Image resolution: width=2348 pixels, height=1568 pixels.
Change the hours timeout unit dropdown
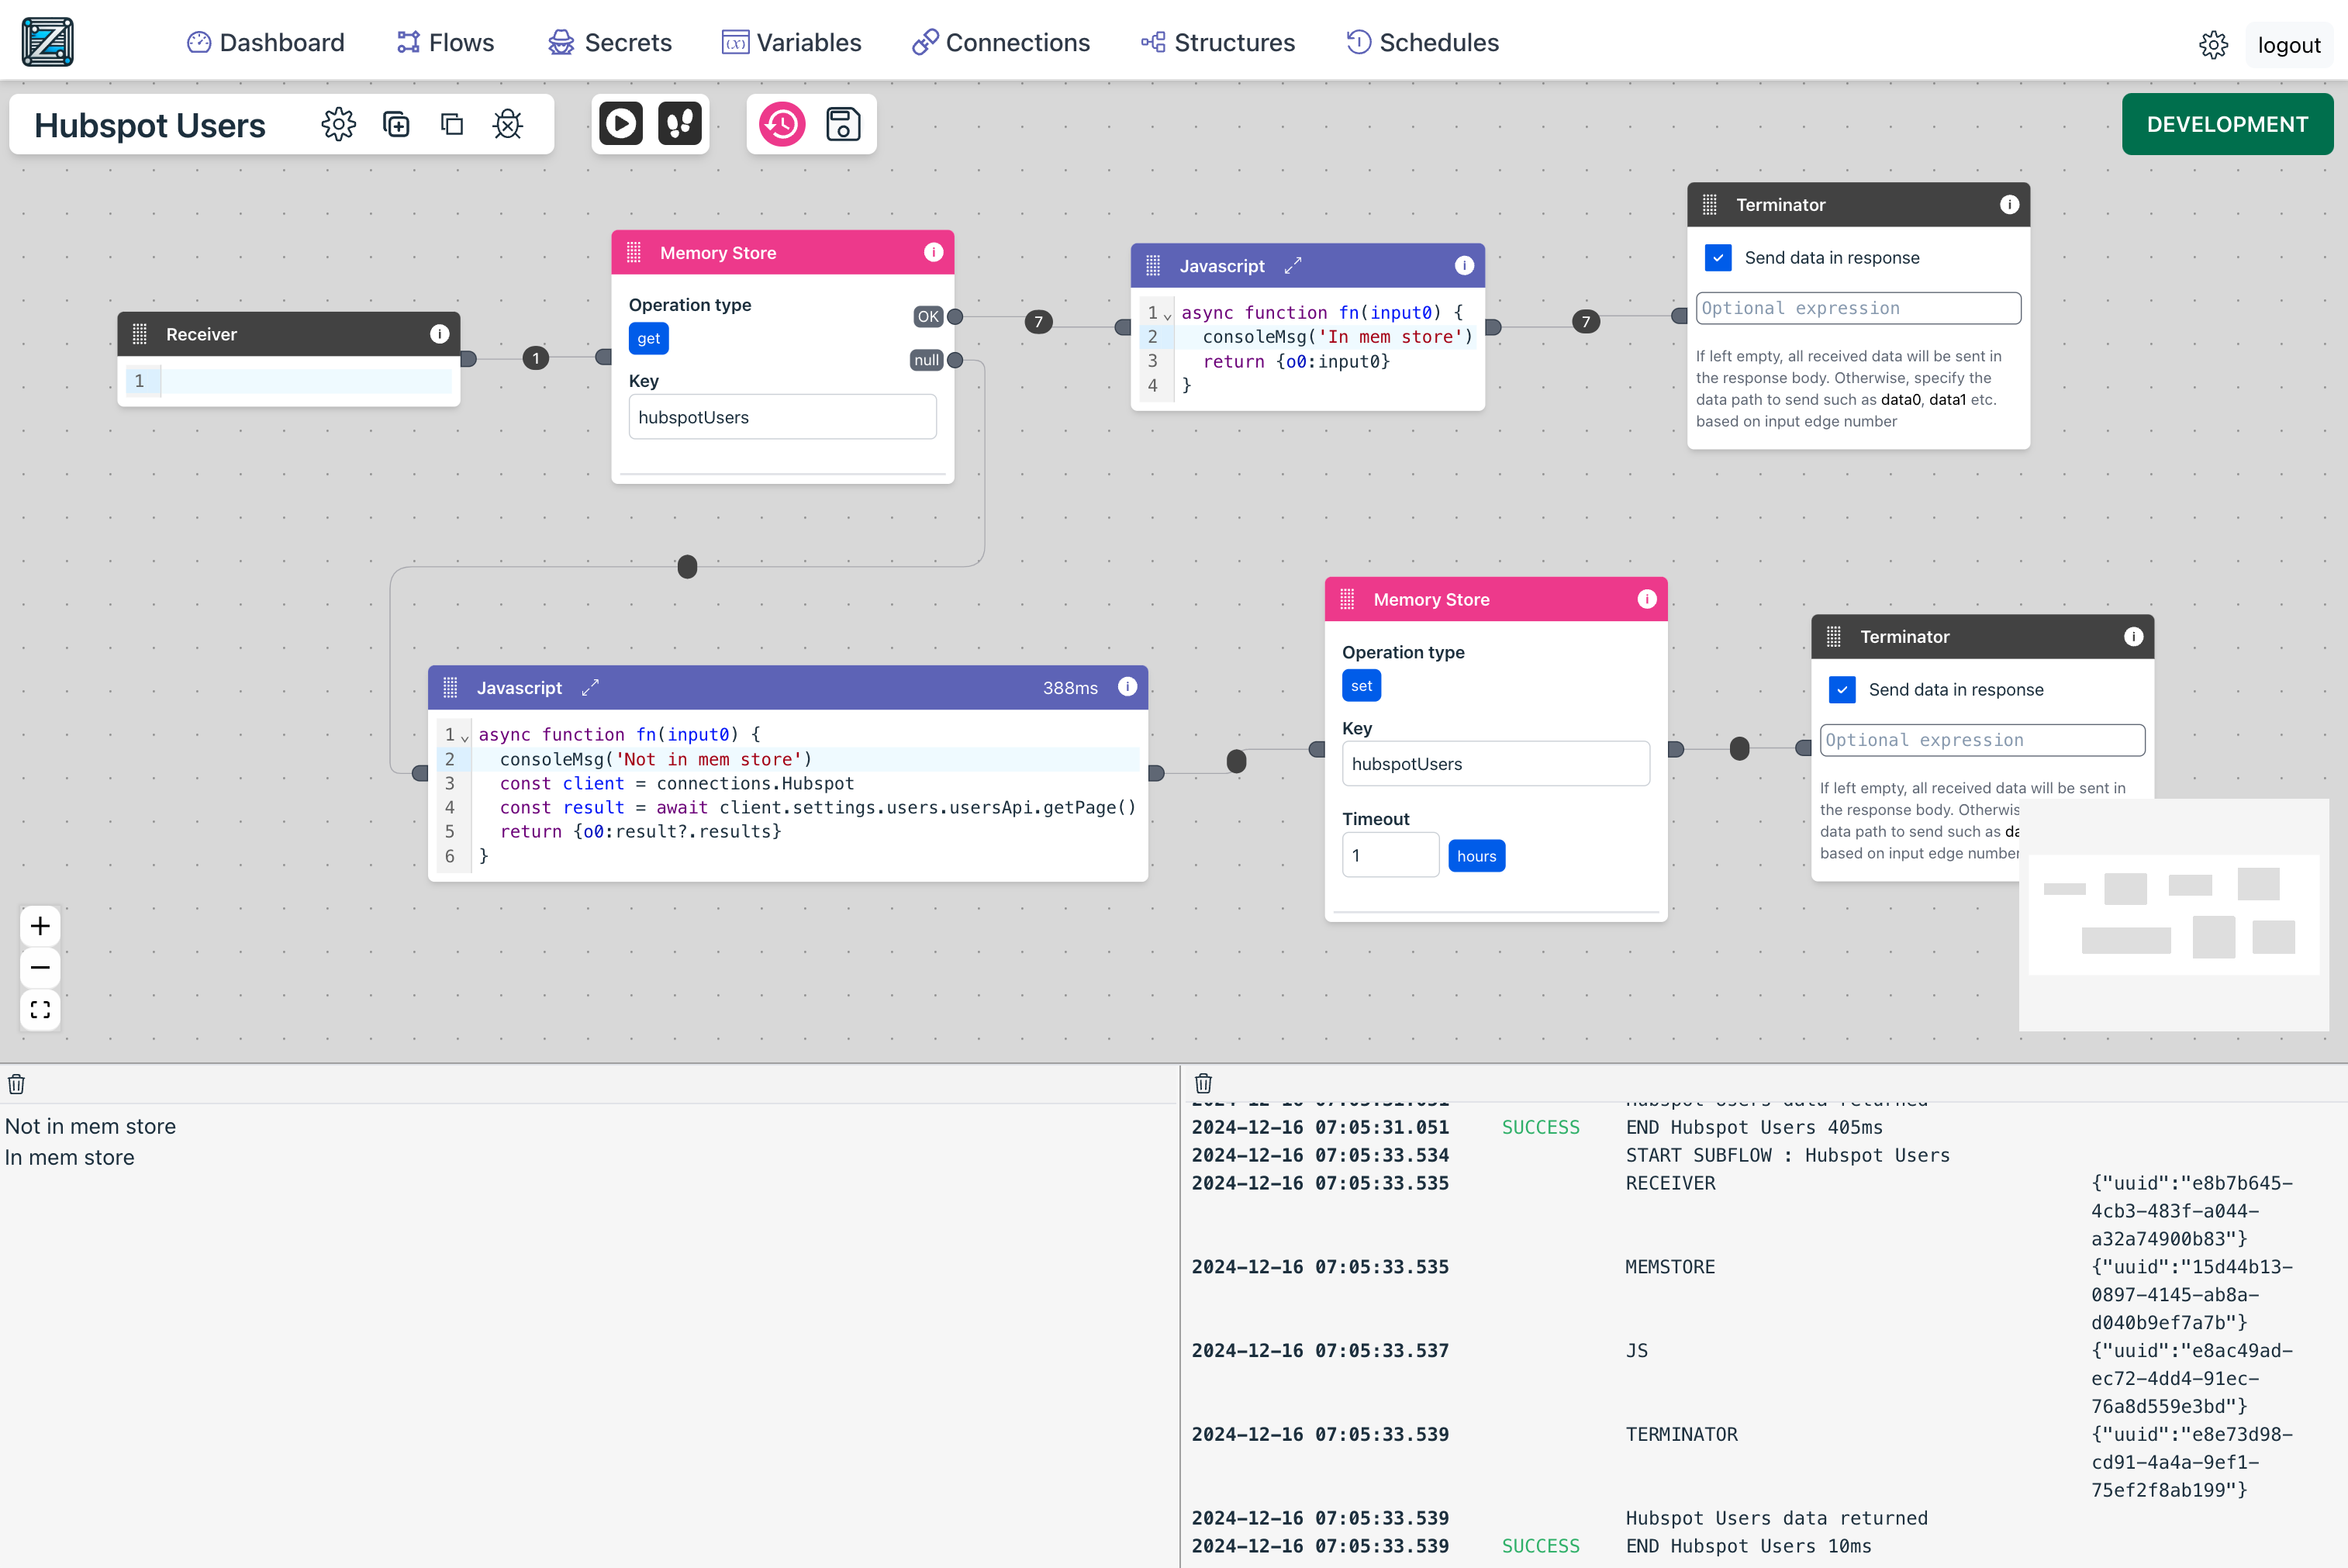[x=1476, y=856]
